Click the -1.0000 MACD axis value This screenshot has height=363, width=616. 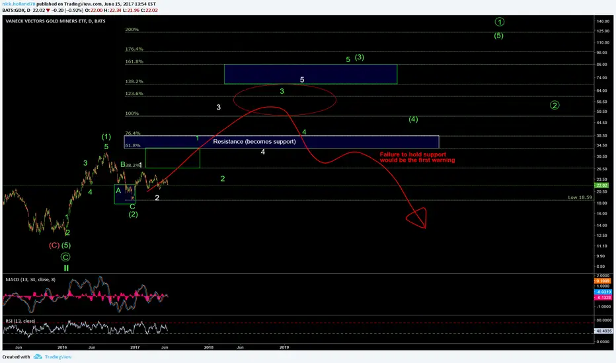[603, 306]
